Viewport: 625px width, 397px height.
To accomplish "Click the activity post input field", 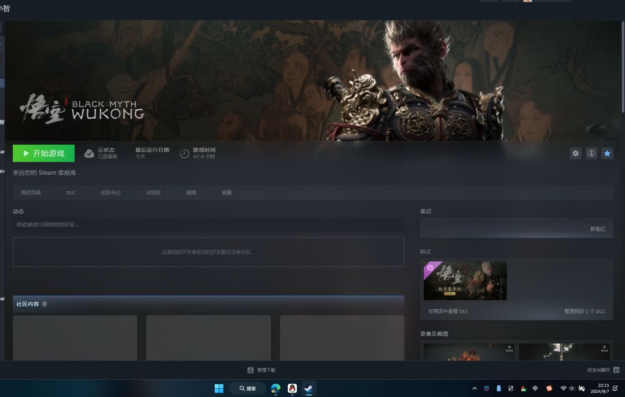I will [208, 225].
